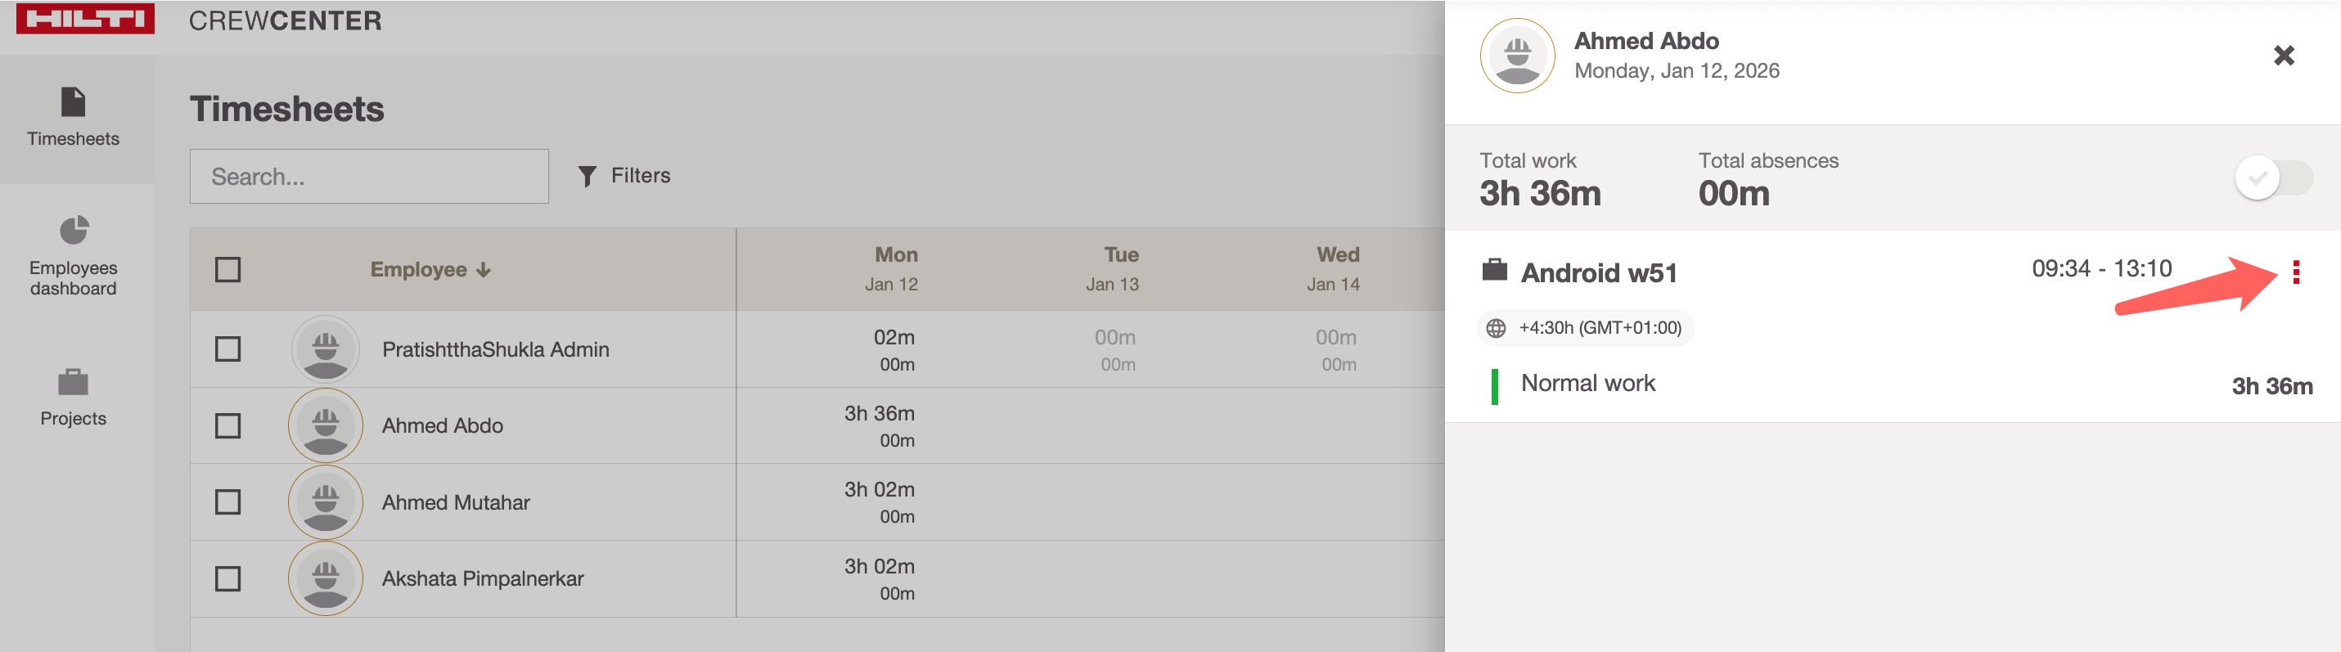Sort by the Employee column arrow
This screenshot has height=652, width=2341.
[484, 270]
